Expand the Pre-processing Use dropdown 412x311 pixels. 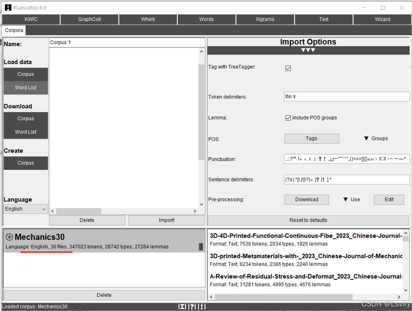351,199
